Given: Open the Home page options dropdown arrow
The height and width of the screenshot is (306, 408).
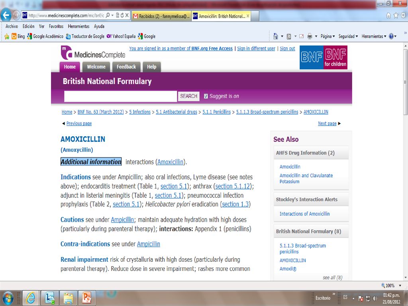Looking at the screenshot, I should point(282,36).
